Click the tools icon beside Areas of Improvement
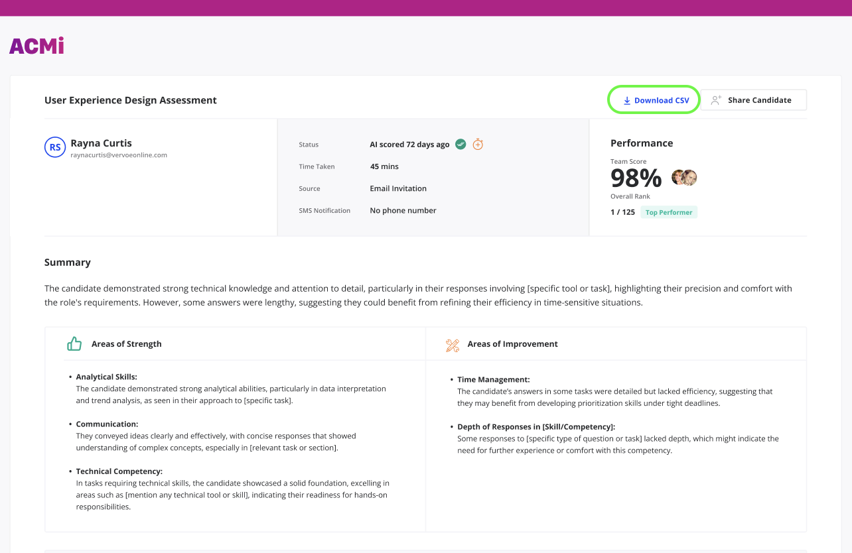The width and height of the screenshot is (852, 553). [x=453, y=345]
